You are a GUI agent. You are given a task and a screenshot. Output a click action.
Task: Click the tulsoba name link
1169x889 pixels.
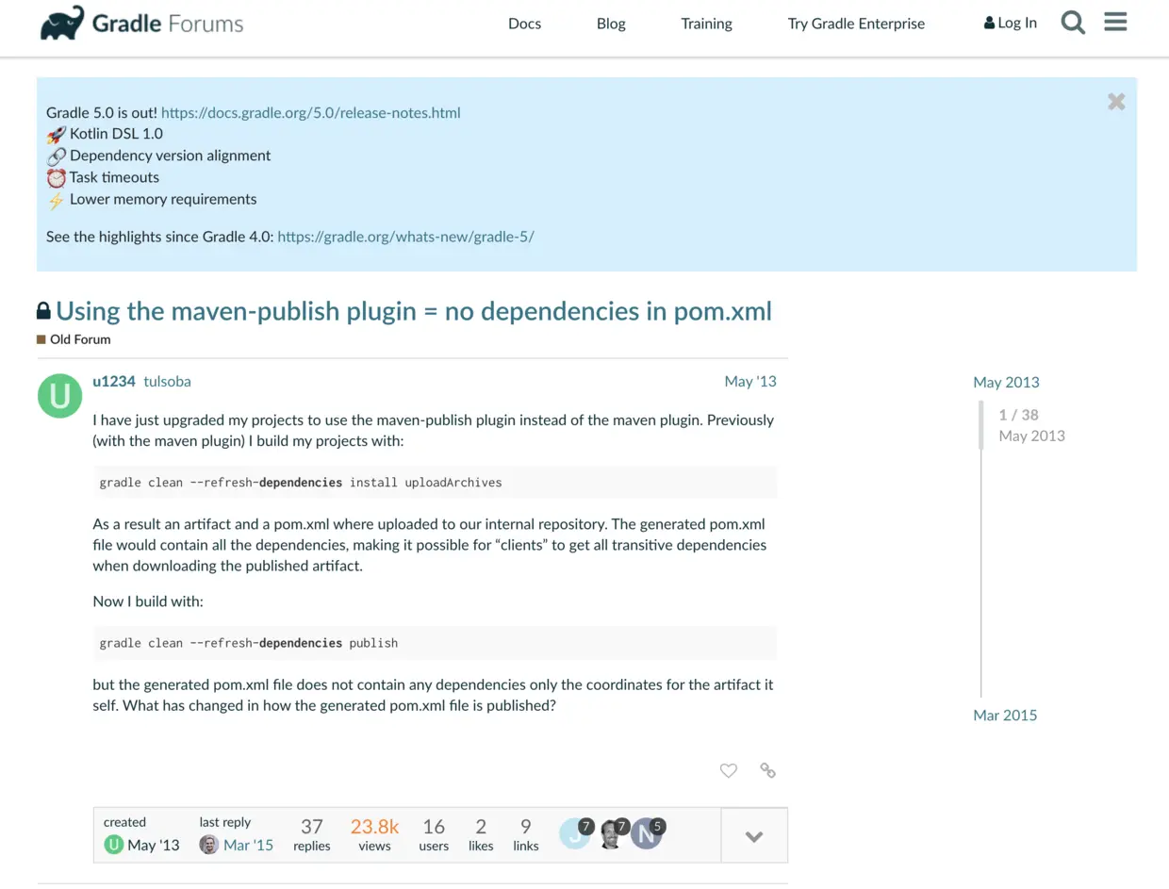(x=167, y=382)
